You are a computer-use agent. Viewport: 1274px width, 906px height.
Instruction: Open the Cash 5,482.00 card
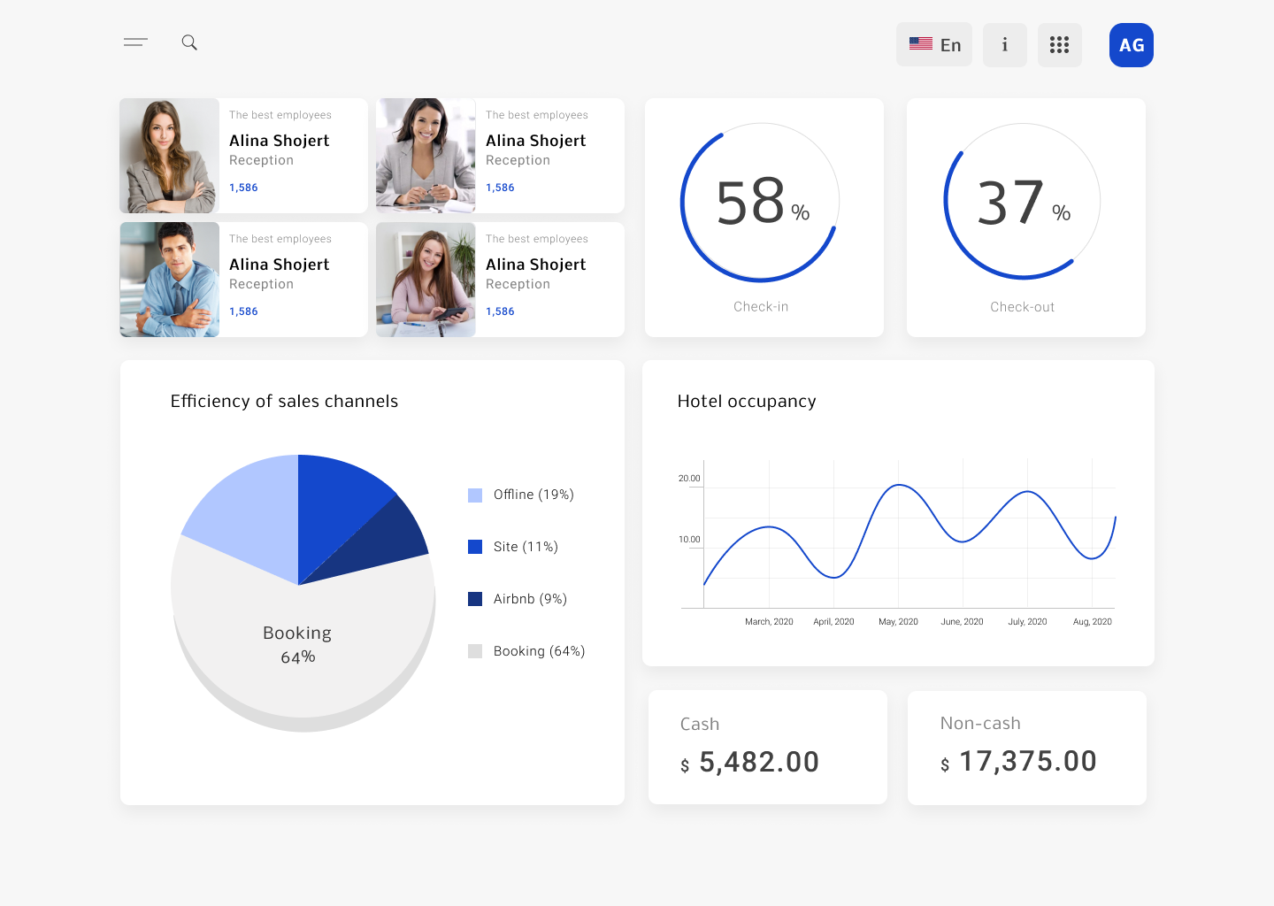pyautogui.click(x=767, y=747)
